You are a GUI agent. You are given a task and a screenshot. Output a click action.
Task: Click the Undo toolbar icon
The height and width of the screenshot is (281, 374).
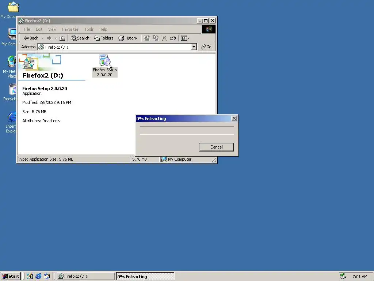(x=173, y=38)
